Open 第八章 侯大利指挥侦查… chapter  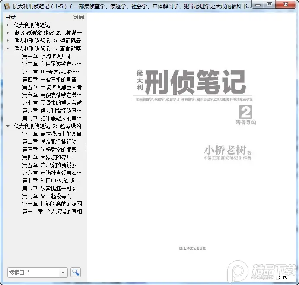52,111
